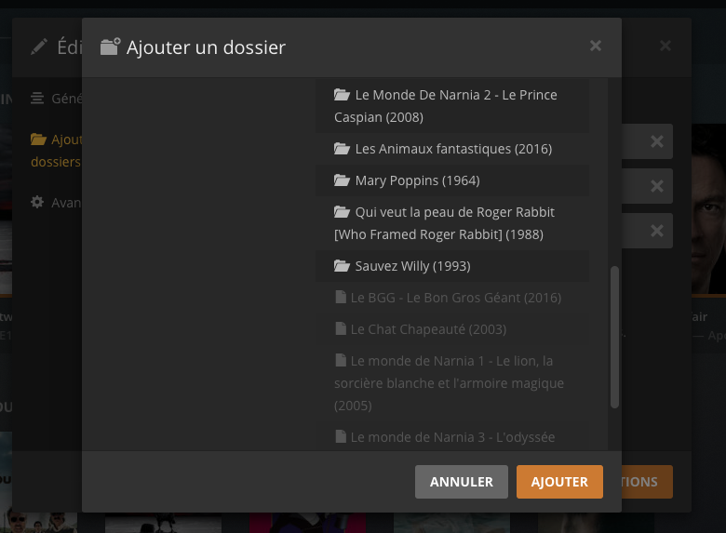Screen dimensions: 726x533
Task: Click folder icon beside Sauvez Willy (1993)
Action: coord(342,266)
